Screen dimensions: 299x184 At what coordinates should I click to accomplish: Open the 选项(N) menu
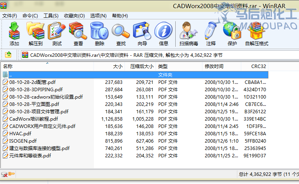[x=99, y=15]
